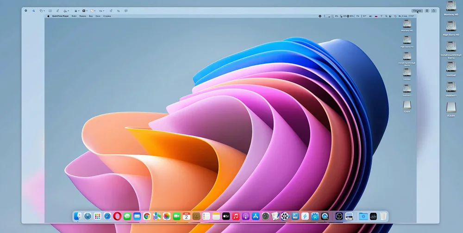The image size is (463, 233).
Task: Open the Shapes menu in markup toolbar
Action: (42, 11)
